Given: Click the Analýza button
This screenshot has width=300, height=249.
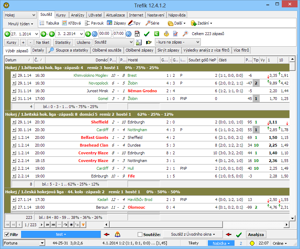Looking at the screenshot, I should click(256, 235).
